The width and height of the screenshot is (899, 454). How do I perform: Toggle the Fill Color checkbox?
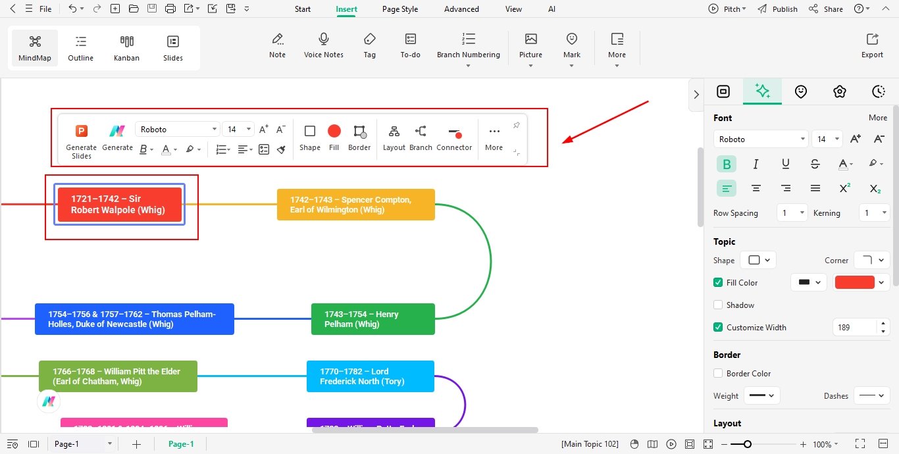point(718,282)
